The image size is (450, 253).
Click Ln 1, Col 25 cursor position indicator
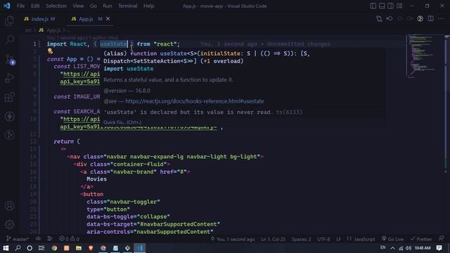click(274, 239)
